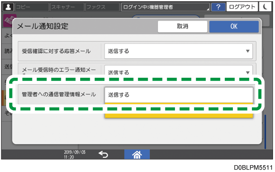This screenshot has width=275, height=172.
Task: Go to the home screen icon
Action: pos(137,154)
